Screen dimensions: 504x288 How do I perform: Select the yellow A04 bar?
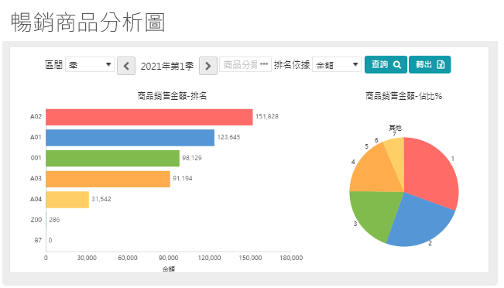point(67,200)
